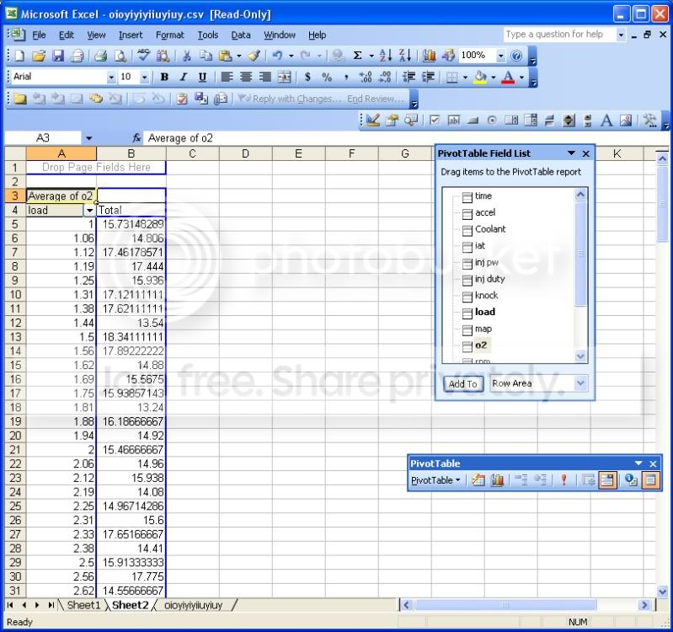Paste with the clipboard icon
The image size is (673, 632).
226,56
